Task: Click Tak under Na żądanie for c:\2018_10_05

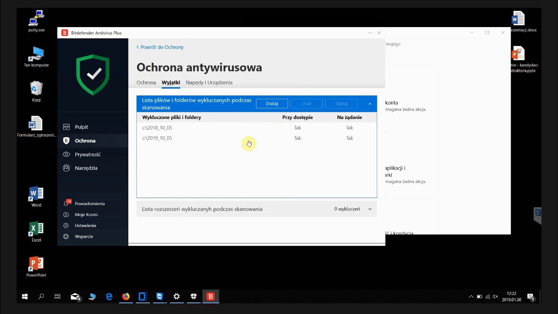Action: (350, 128)
